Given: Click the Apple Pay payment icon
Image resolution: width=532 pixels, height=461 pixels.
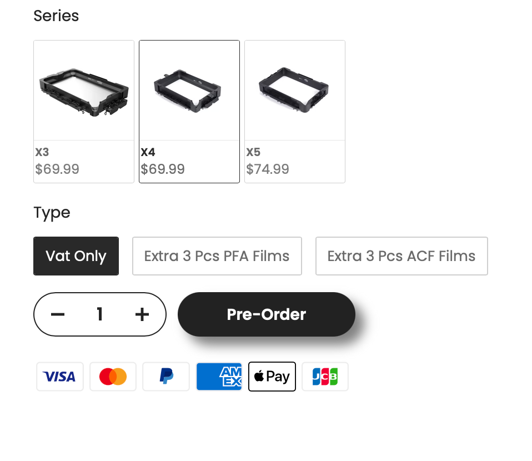Looking at the screenshot, I should pyautogui.click(x=272, y=377).
